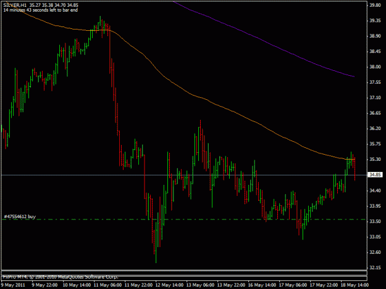Click the 33.50 price scale label
Screen dimensions: 386x289
(375, 221)
